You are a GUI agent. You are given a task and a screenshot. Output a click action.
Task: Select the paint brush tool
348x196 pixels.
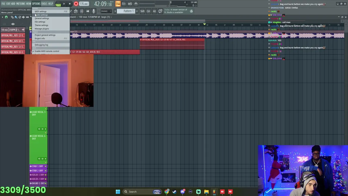(16, 17)
